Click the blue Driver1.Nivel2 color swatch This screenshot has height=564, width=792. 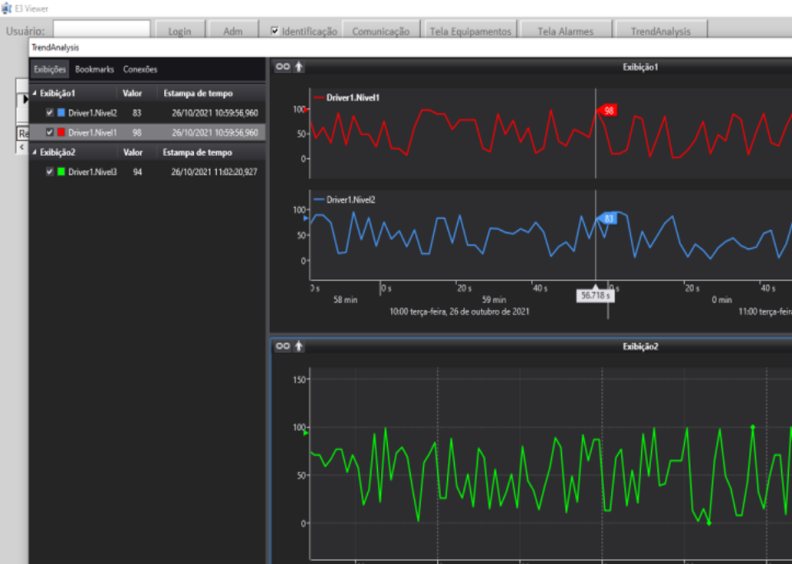tap(61, 113)
